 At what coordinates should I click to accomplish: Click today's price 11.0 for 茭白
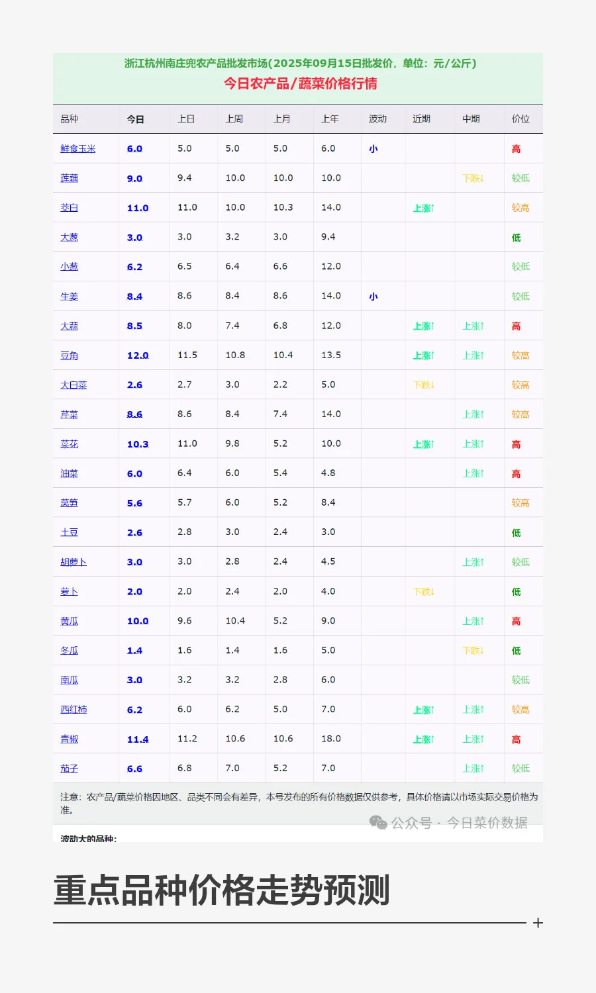coord(138,208)
